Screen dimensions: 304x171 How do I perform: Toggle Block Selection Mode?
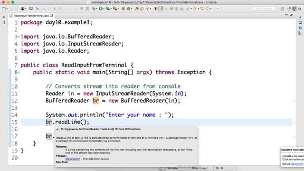coord(176,9)
